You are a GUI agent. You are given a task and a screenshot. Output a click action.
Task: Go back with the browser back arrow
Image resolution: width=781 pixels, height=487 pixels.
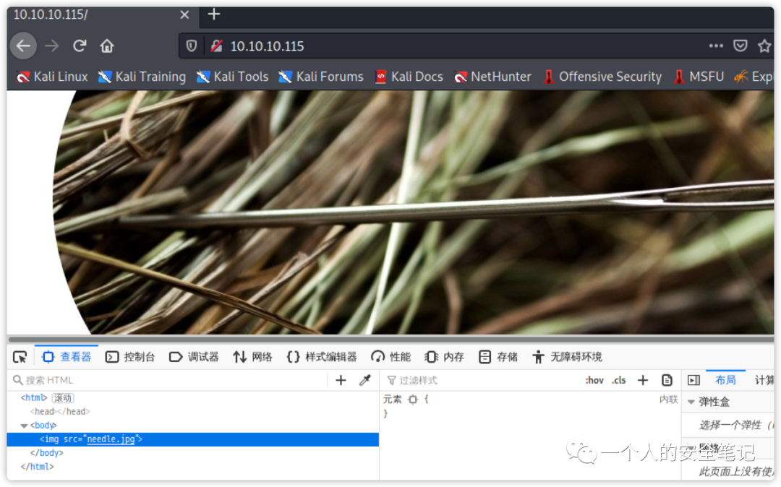click(x=23, y=46)
